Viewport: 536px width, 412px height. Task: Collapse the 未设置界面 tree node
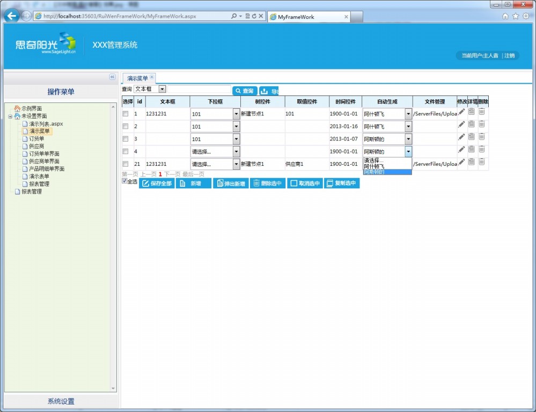coord(10,116)
